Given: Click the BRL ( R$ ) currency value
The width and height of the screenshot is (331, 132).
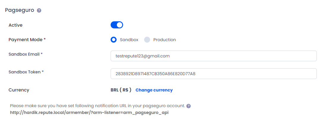Looking at the screenshot, I should [x=121, y=90].
